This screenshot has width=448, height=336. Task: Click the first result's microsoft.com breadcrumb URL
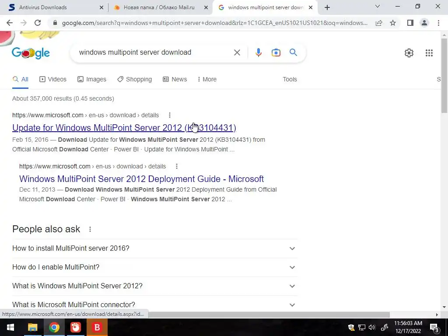[x=85, y=115]
